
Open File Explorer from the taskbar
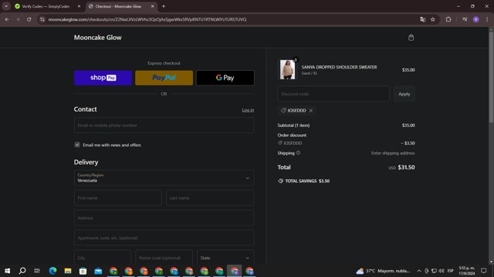click(68, 271)
